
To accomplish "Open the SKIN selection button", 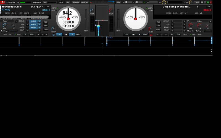I will pos(197,2).
